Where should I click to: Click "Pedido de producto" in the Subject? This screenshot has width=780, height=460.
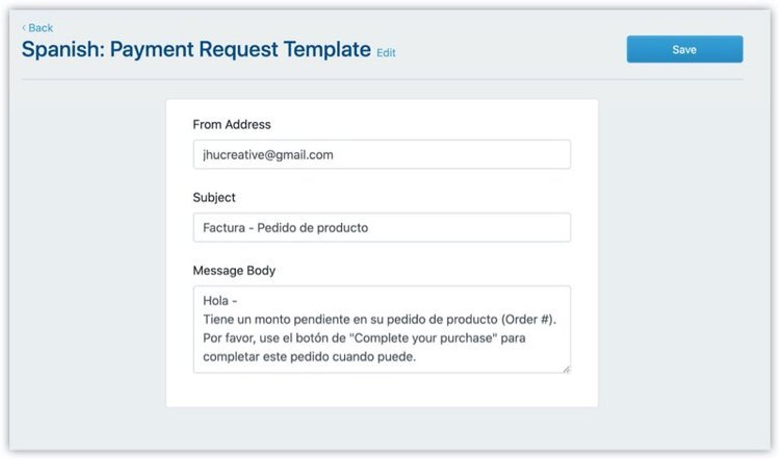(x=312, y=228)
